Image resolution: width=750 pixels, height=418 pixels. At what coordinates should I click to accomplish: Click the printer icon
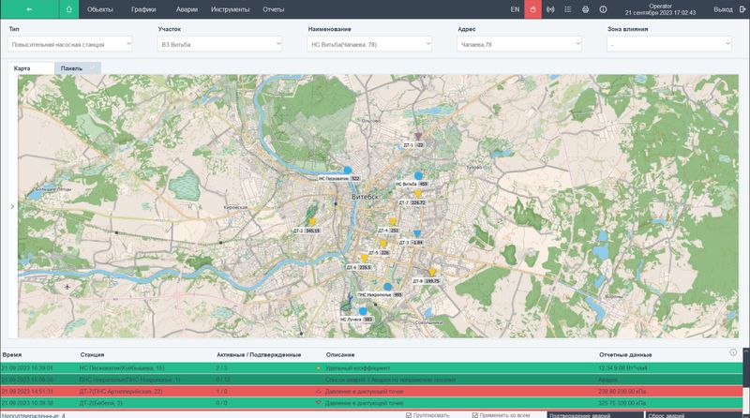[585, 9]
